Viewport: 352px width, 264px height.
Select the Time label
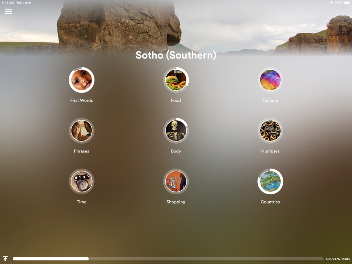pyautogui.click(x=82, y=202)
